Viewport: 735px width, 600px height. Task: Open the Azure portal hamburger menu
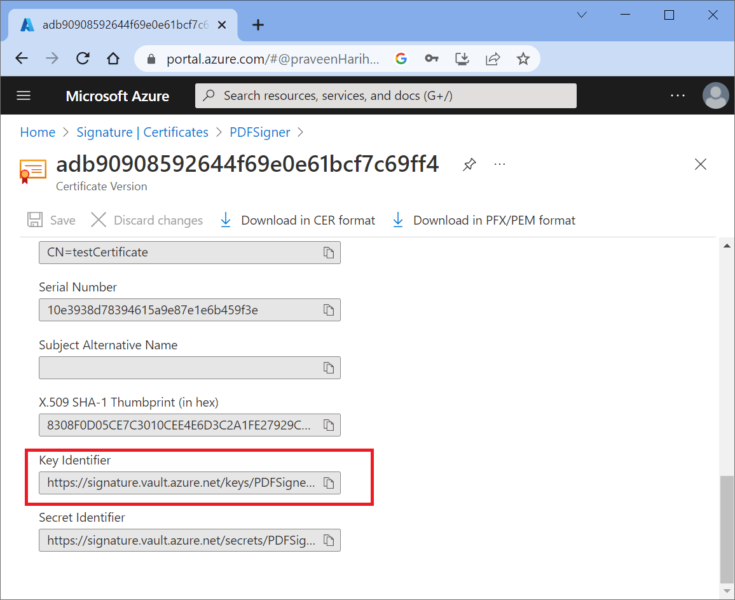[x=24, y=95]
